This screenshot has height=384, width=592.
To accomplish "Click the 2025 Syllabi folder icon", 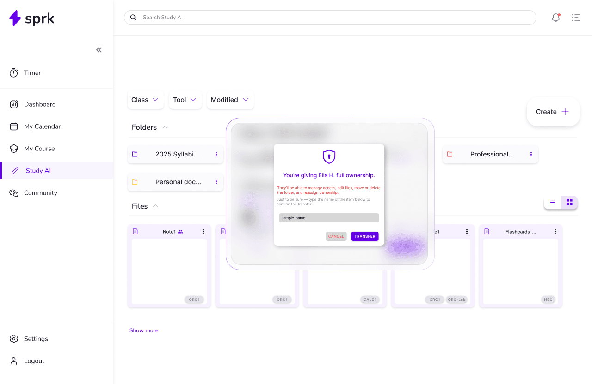I will click(x=135, y=154).
